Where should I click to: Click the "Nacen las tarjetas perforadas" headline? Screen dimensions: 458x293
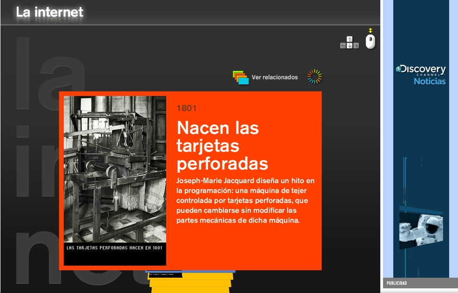pos(222,146)
